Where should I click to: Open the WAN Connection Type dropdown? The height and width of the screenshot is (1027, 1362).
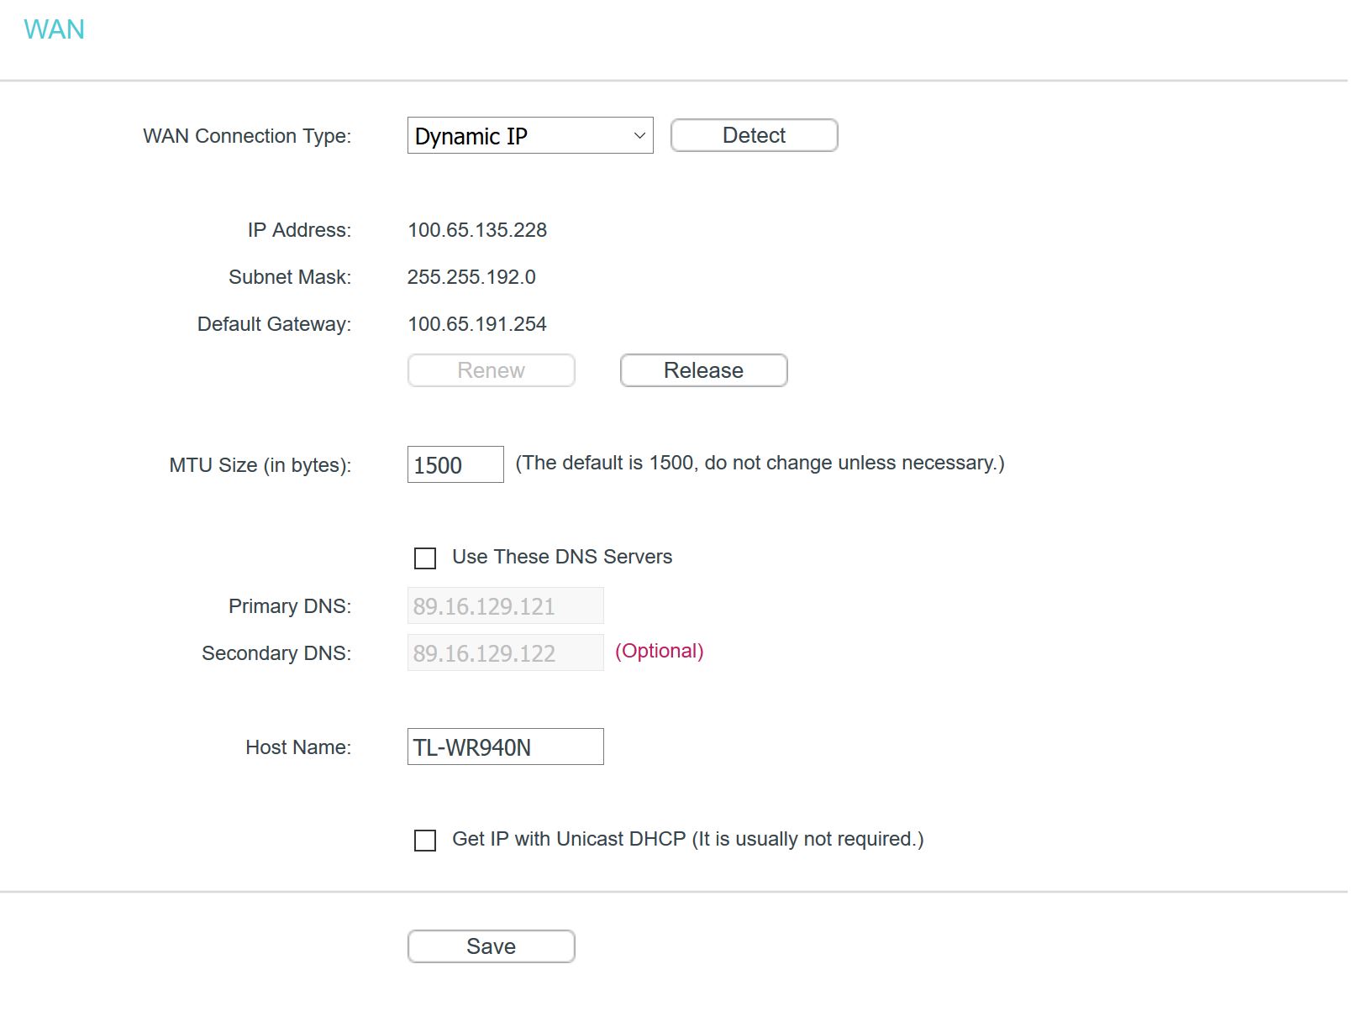[x=529, y=136]
